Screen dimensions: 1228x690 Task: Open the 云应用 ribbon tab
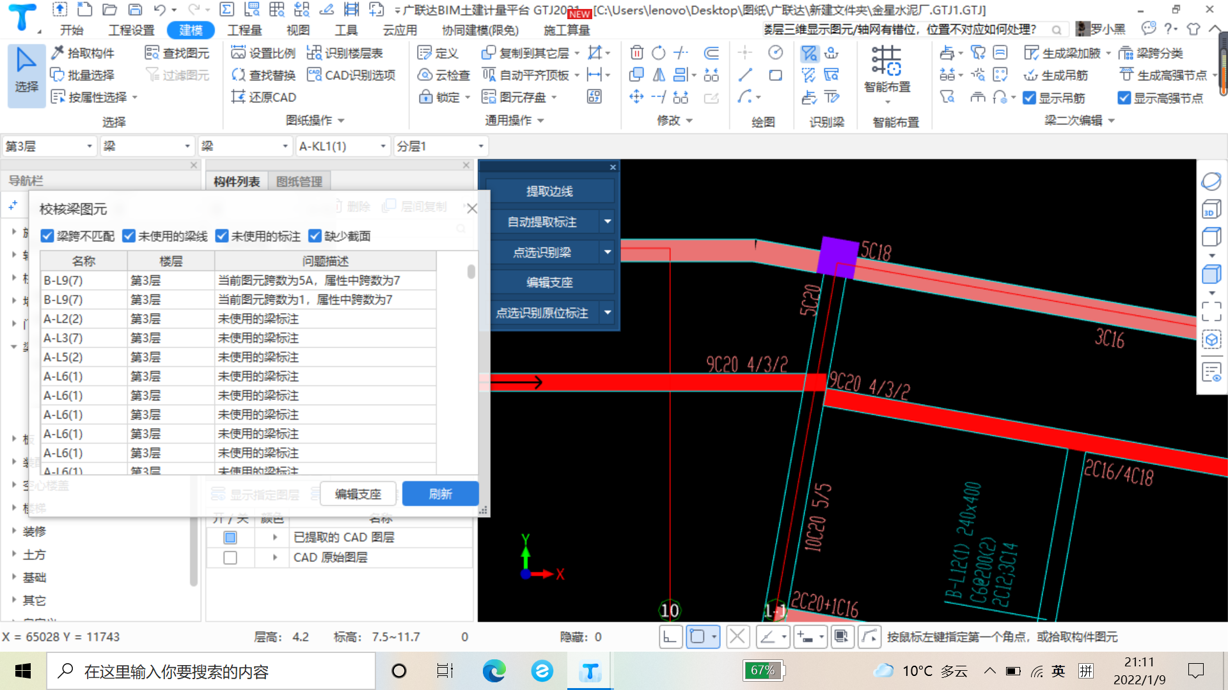[x=400, y=30]
